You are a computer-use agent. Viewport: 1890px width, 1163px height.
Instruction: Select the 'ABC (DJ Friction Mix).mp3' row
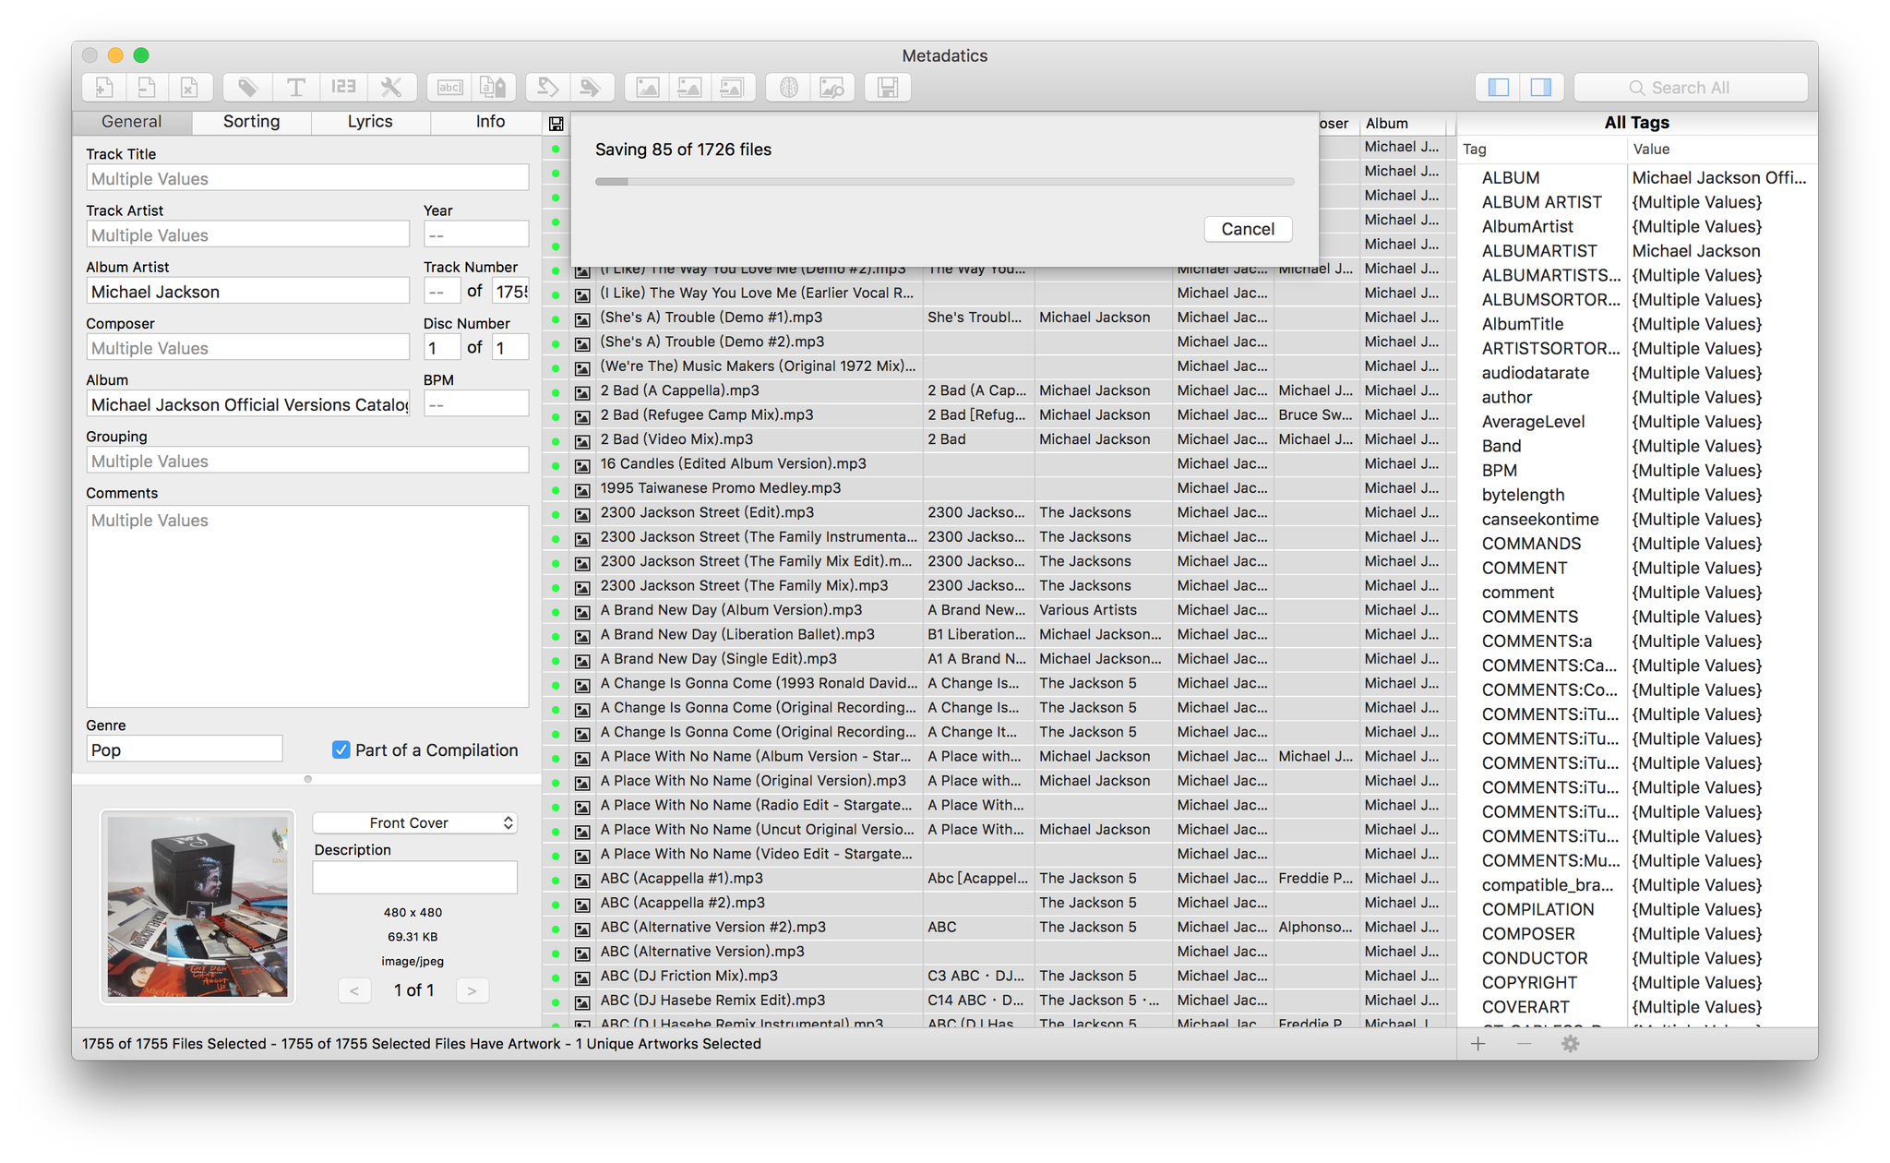point(999,976)
